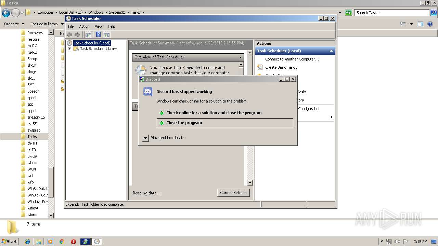Select the Recovery folder
Screen dimensions: 438x246
pos(35,33)
